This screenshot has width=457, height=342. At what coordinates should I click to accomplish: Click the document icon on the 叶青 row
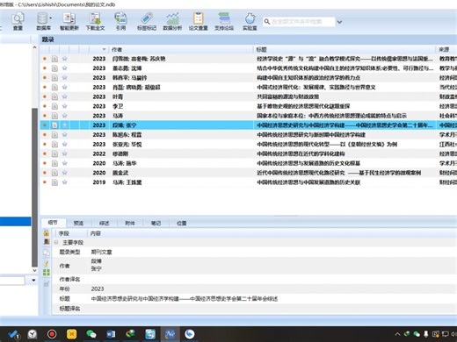pos(54,96)
